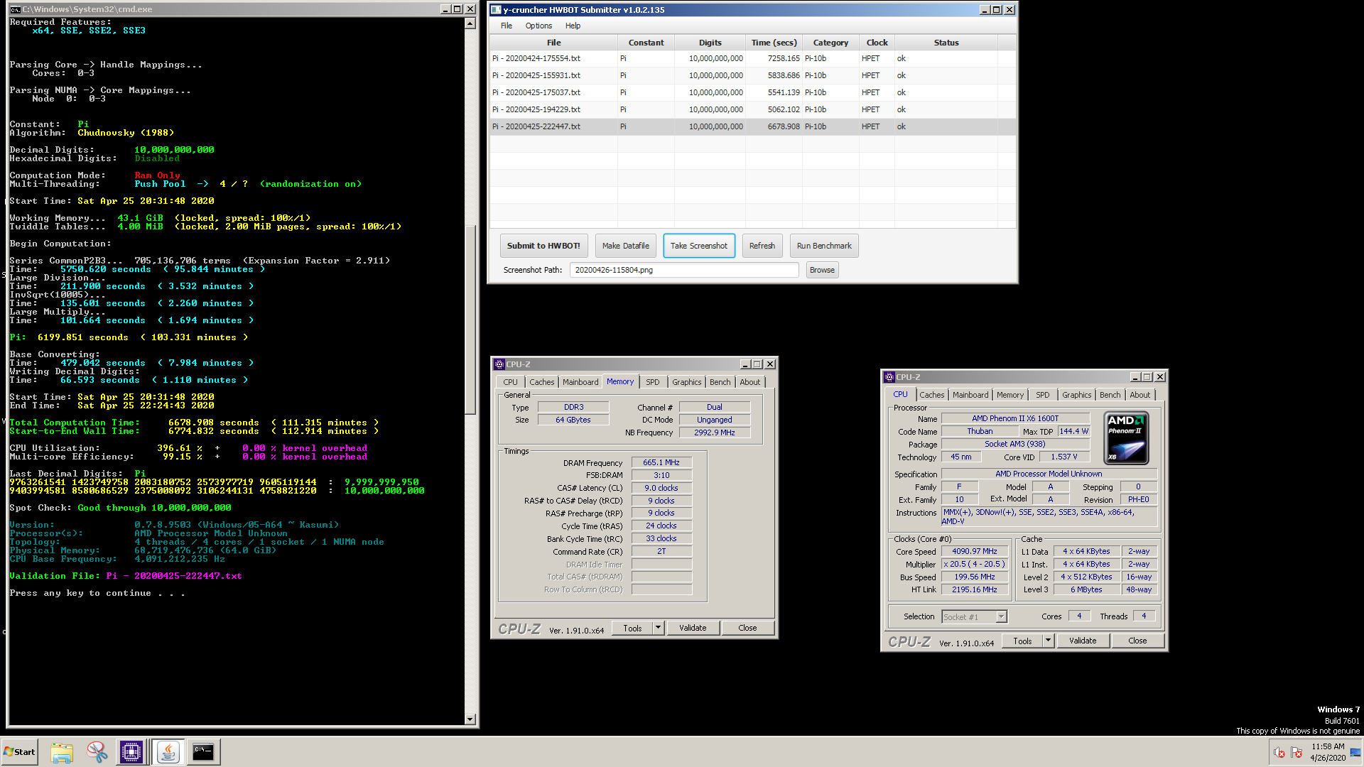The height and width of the screenshot is (767, 1364).
Task: Expand Tools dropdown arrow in Memory CPU-Z window
Action: pyautogui.click(x=658, y=628)
